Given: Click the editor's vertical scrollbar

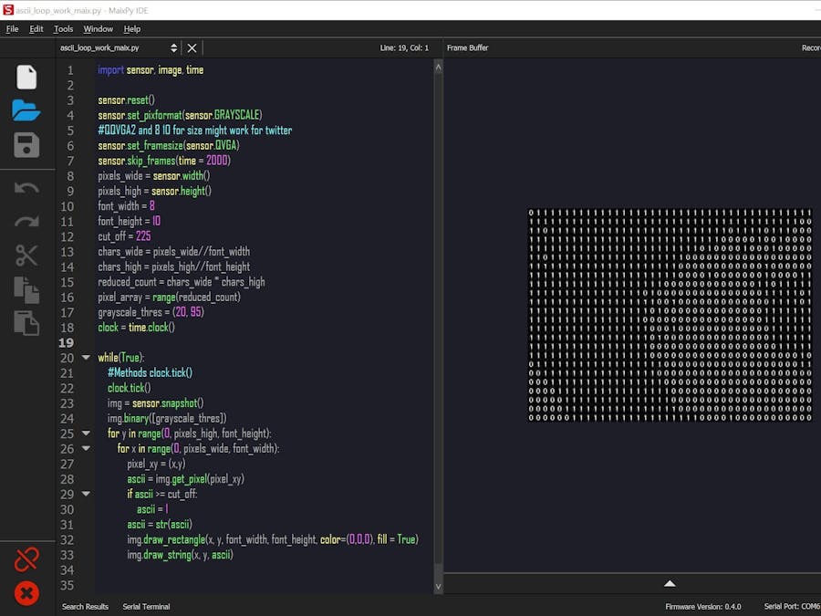Looking at the screenshot, I should click(x=438, y=319).
